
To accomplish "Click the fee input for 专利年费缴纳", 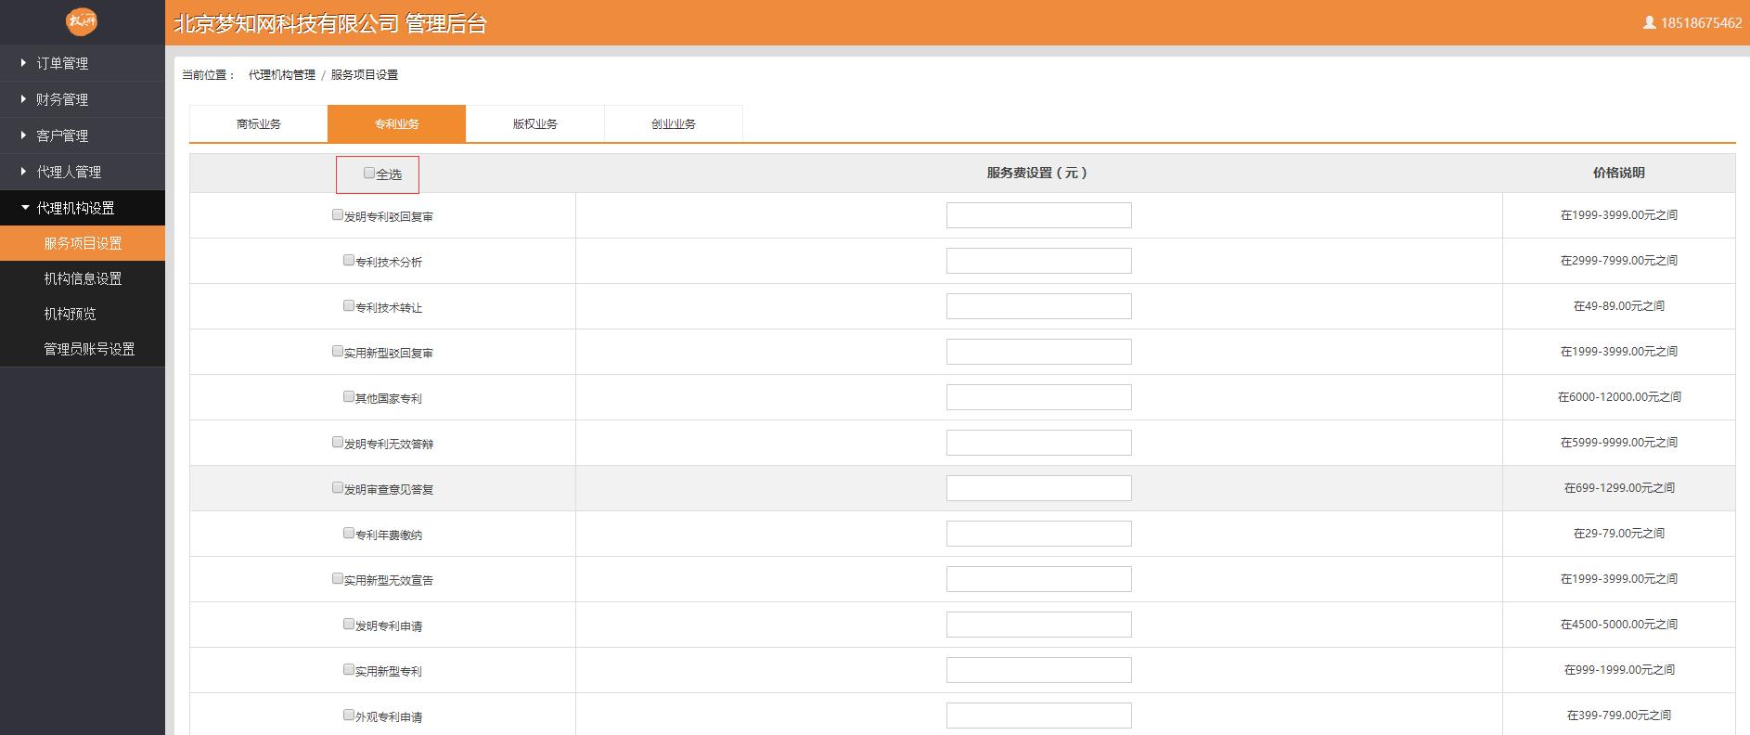I will pyautogui.click(x=1039, y=534).
